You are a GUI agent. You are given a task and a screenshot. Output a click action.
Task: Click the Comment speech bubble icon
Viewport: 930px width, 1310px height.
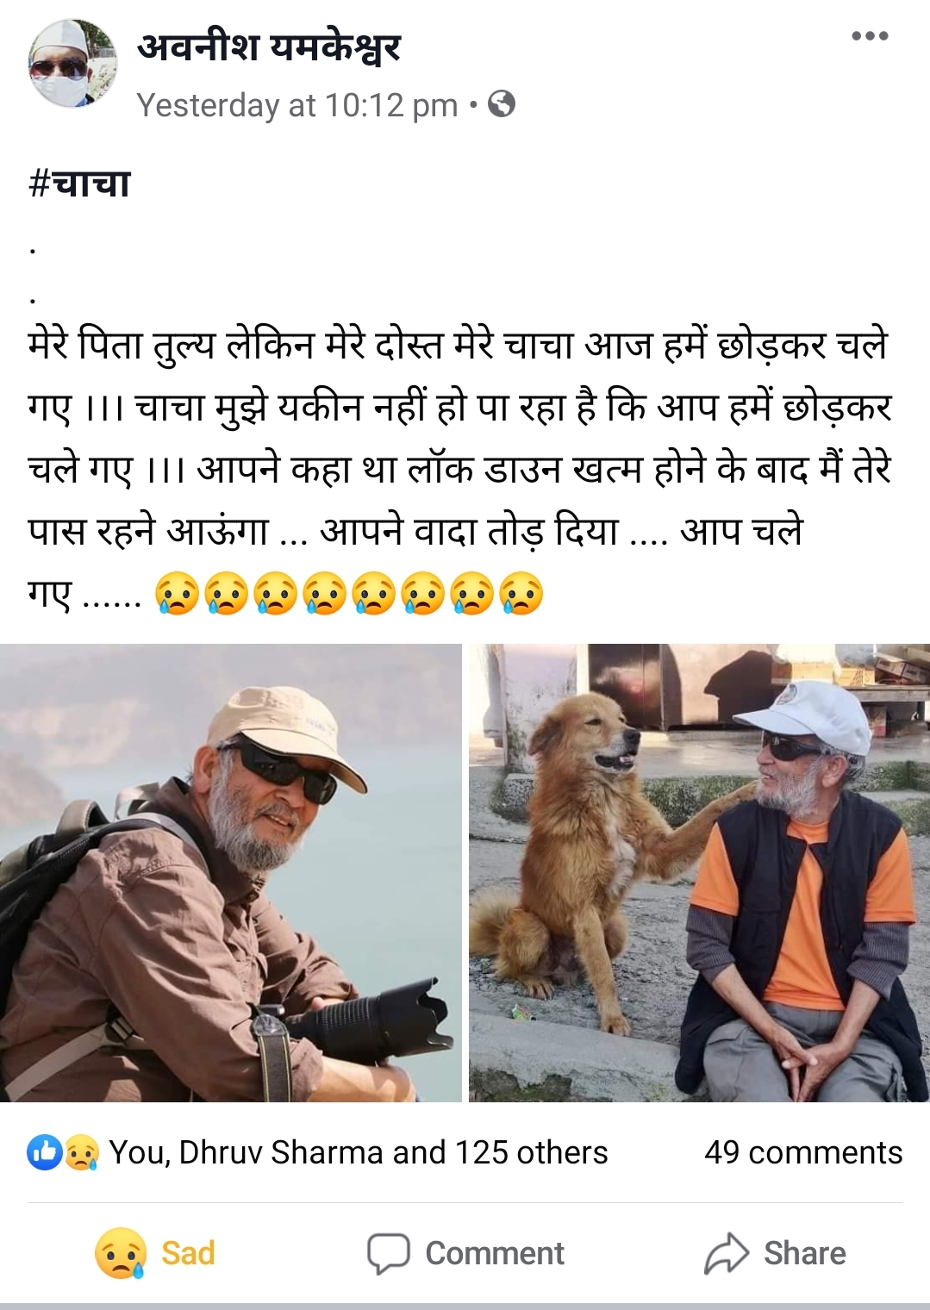[x=389, y=1253]
